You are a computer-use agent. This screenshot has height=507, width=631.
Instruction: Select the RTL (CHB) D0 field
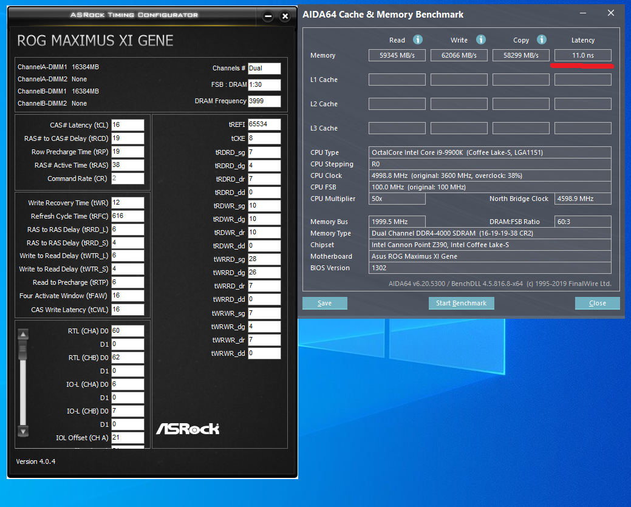[x=128, y=357]
